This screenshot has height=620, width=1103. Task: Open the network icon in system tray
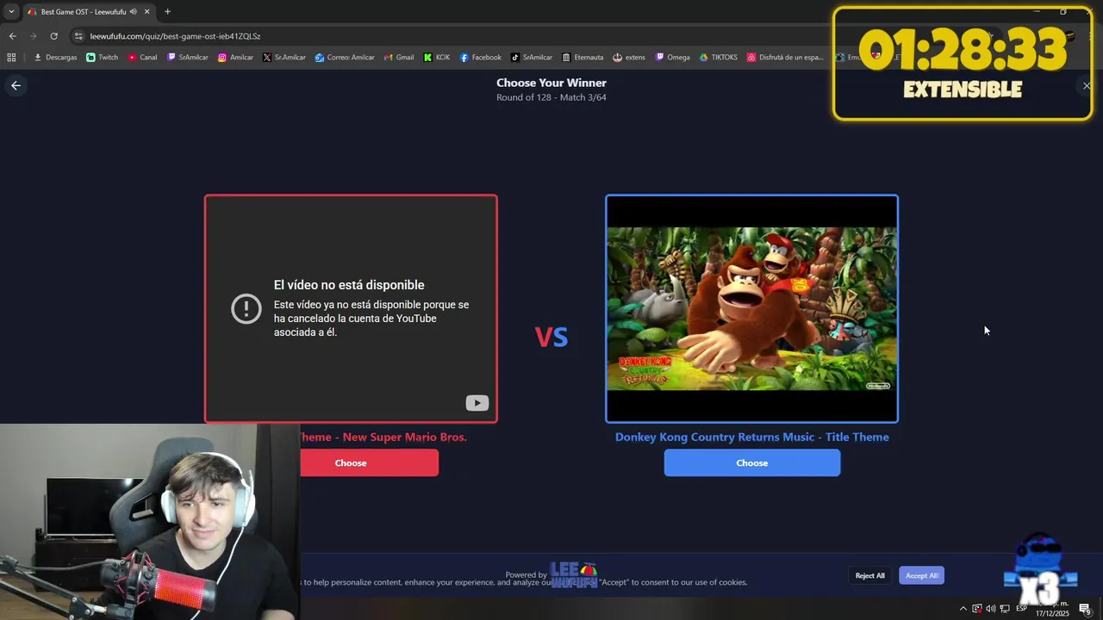(x=1005, y=609)
